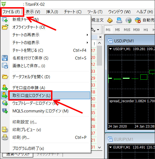Click the market watch scrollbar down arrow
The height and width of the screenshot is (159, 155).
coord(100,147)
